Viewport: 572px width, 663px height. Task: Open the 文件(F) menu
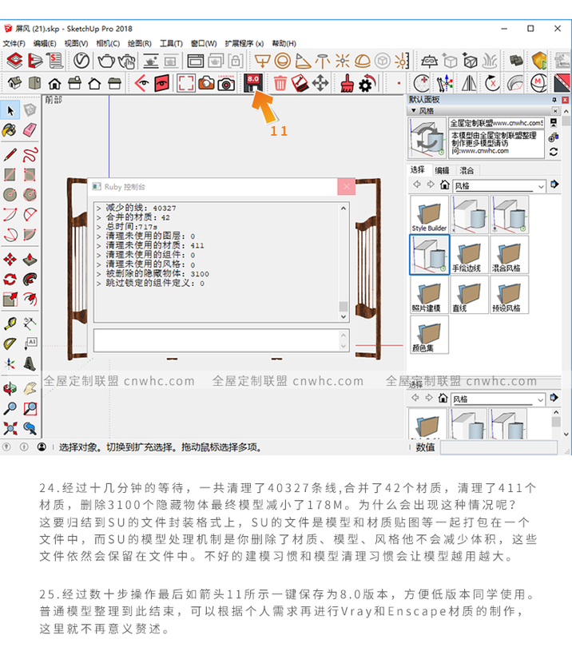click(14, 44)
